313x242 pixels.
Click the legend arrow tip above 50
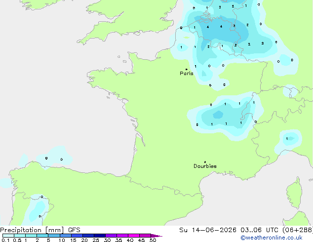coord(156,236)
